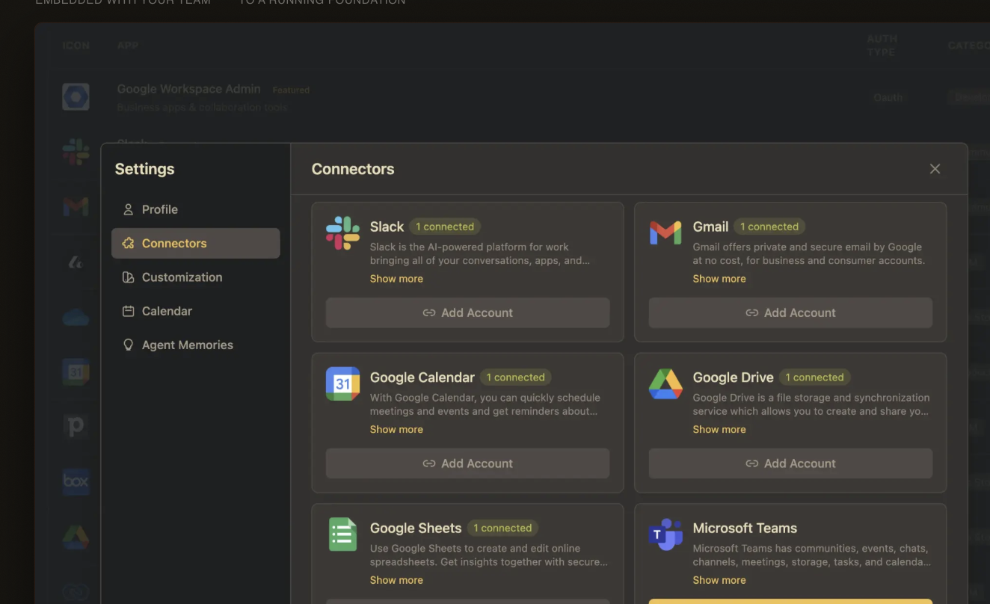Select Connectors in the settings sidebar
The image size is (990, 604).
[195, 243]
